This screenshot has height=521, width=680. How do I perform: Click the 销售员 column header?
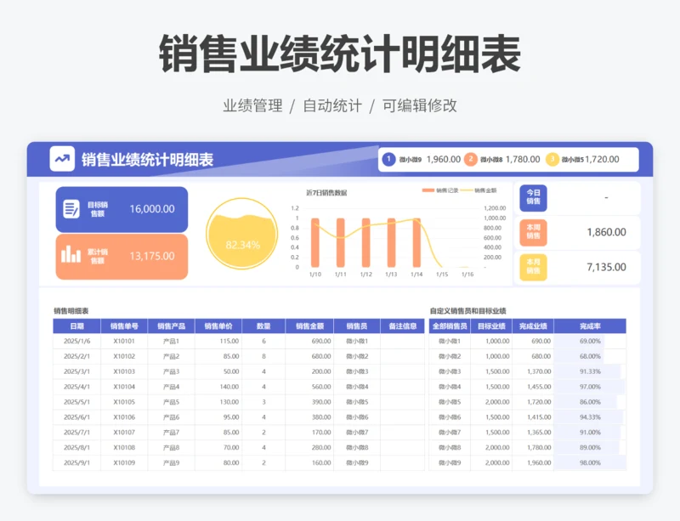[x=357, y=326]
